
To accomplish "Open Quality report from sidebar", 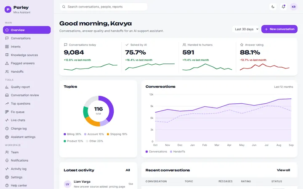I will click(x=27, y=87).
